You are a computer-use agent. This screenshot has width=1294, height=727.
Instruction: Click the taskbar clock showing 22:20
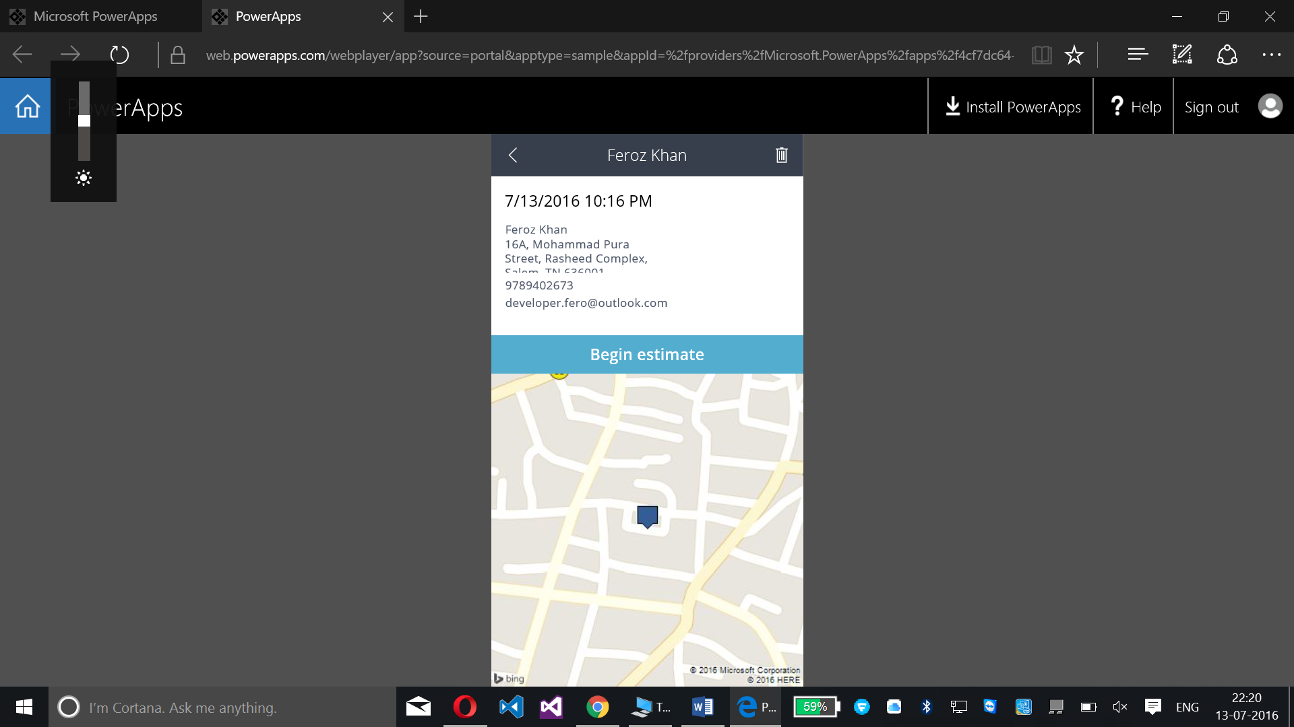coord(1247,707)
